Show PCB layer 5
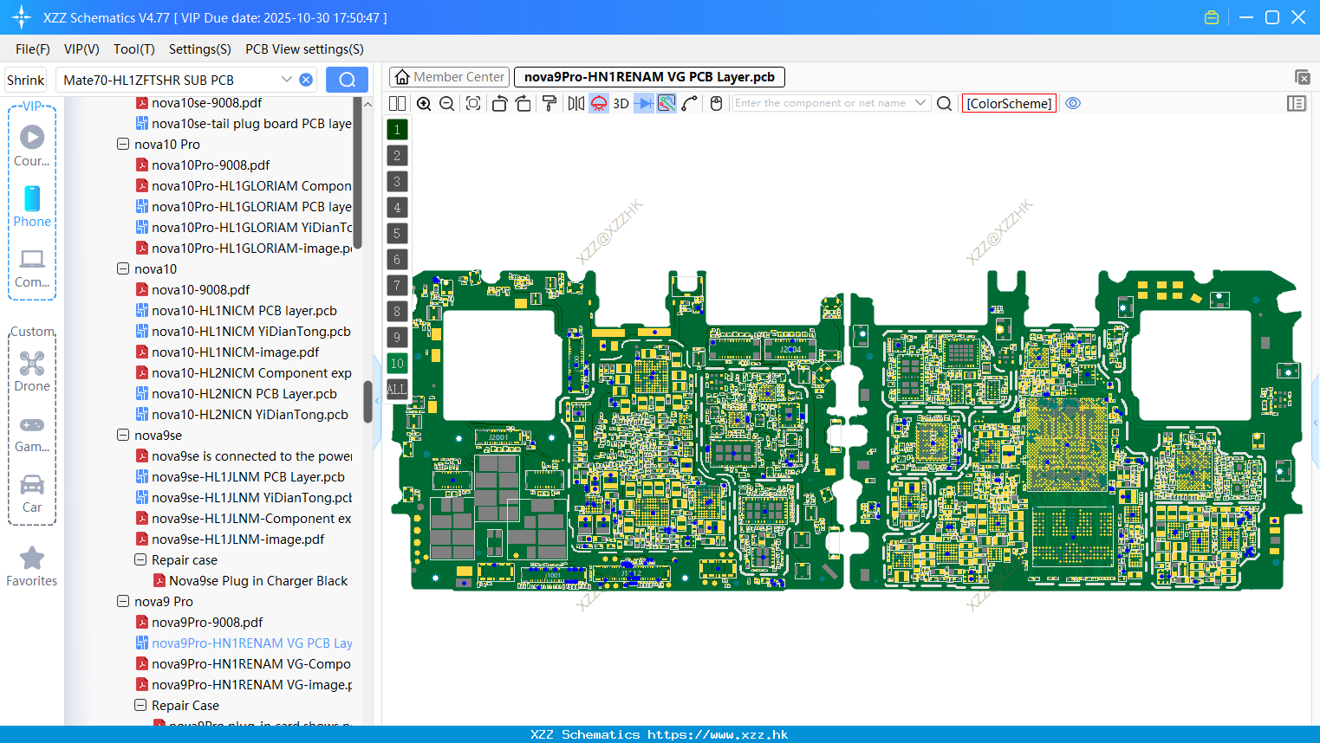1320x743 pixels. [x=397, y=234]
